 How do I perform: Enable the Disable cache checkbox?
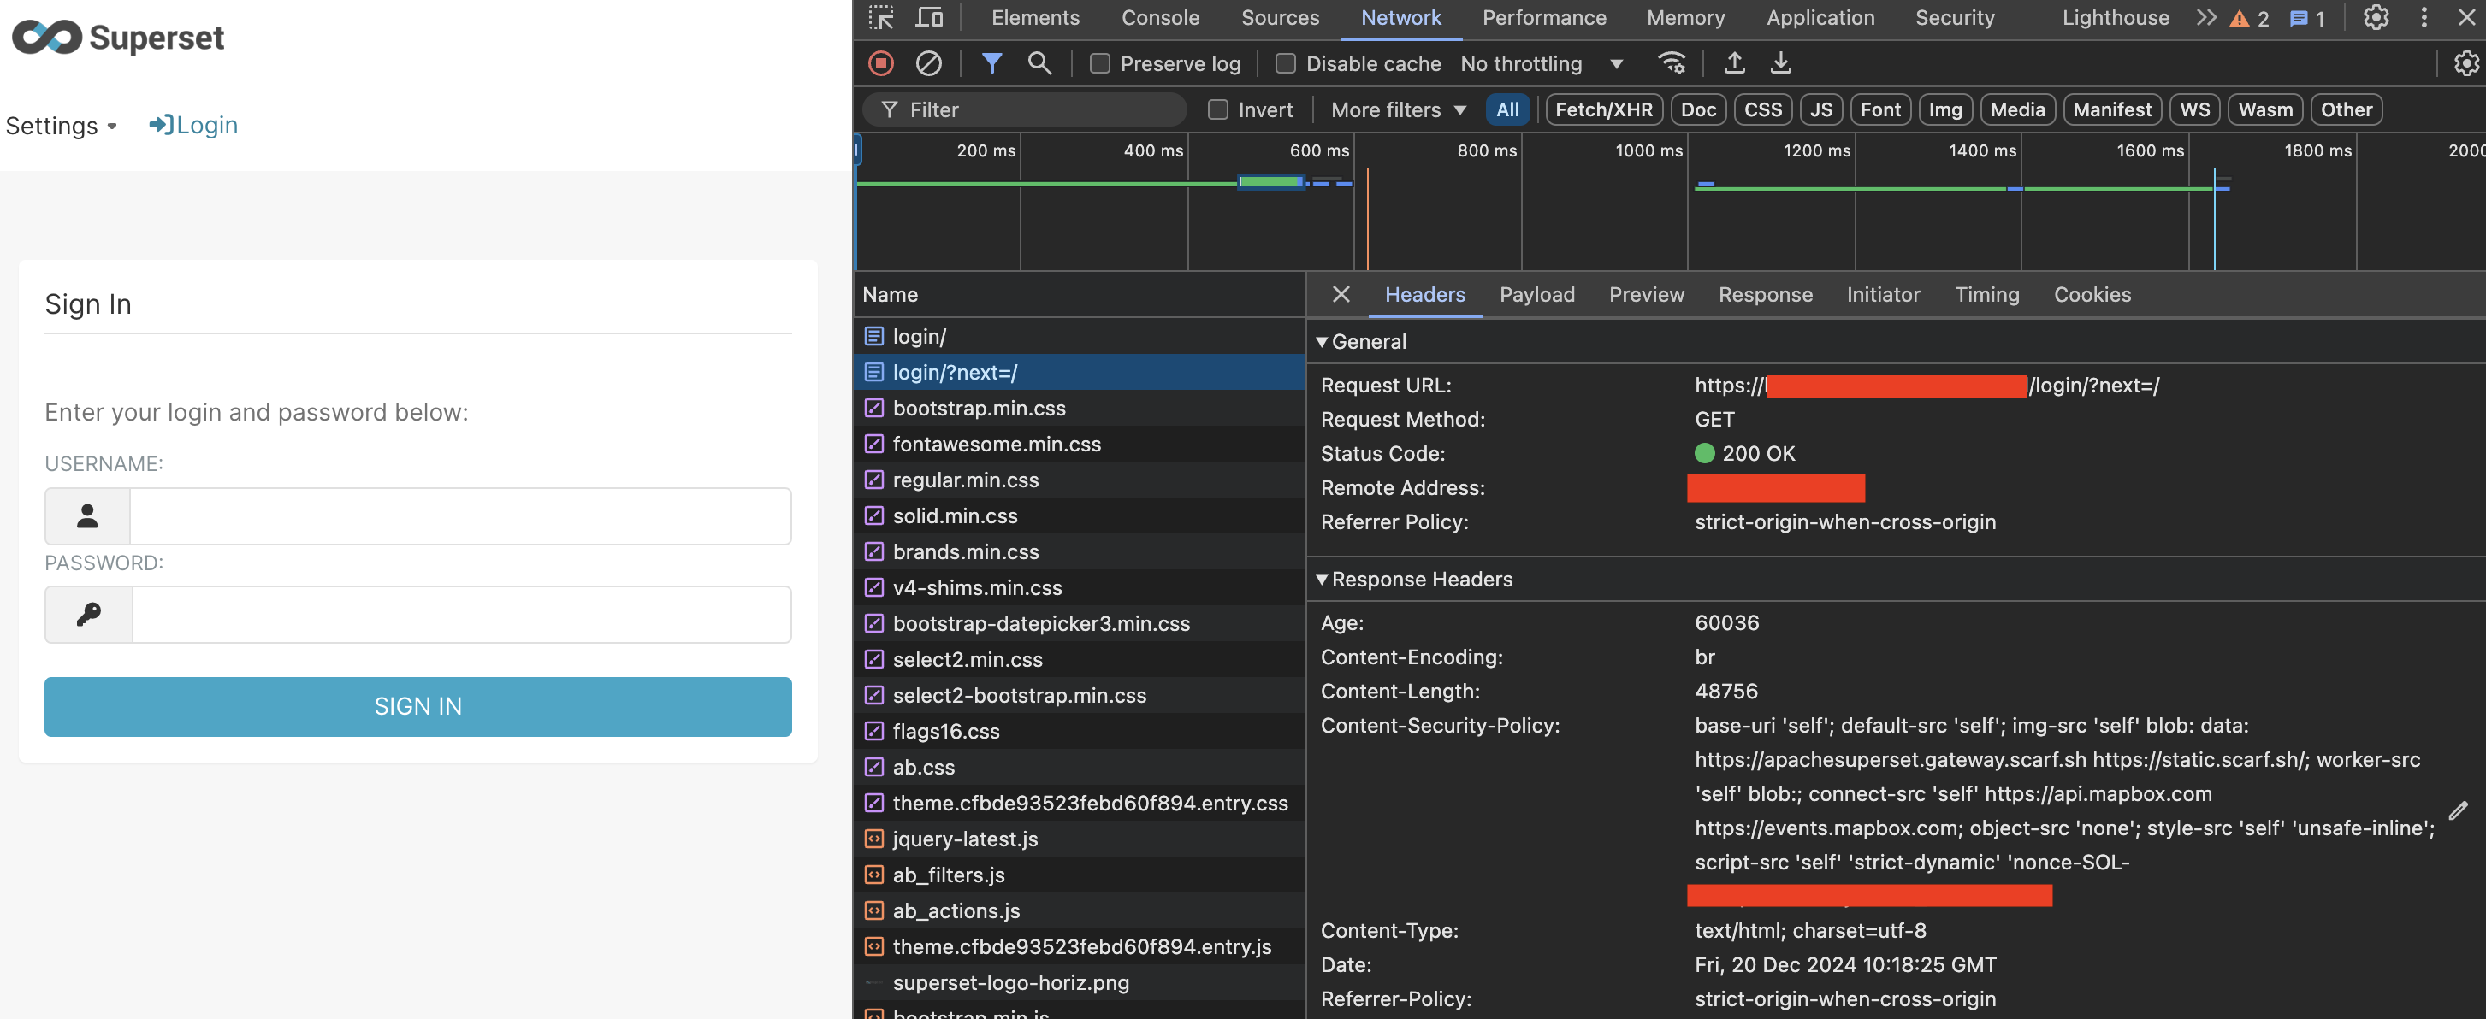tap(1285, 63)
